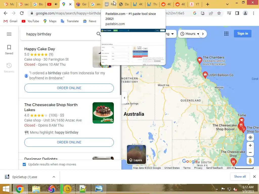Click the muted volume tray icon
259x194 pixels.
click(235, 189)
